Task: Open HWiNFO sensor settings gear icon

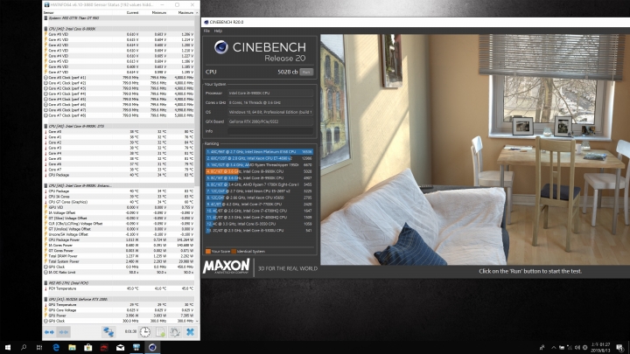Action: tap(175, 332)
